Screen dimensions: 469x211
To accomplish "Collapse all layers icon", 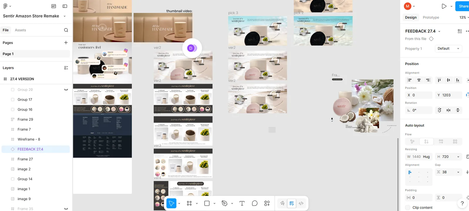I will point(66,68).
